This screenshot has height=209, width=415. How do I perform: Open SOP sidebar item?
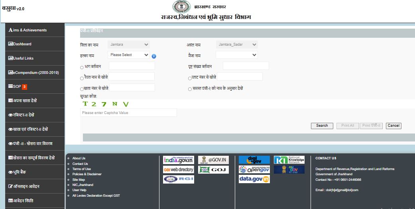pyautogui.click(x=35, y=87)
